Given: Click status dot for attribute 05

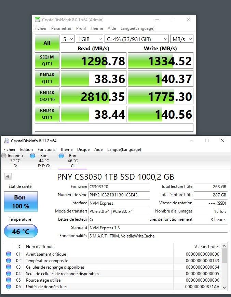Looking at the screenshot, I should tap(9, 280).
